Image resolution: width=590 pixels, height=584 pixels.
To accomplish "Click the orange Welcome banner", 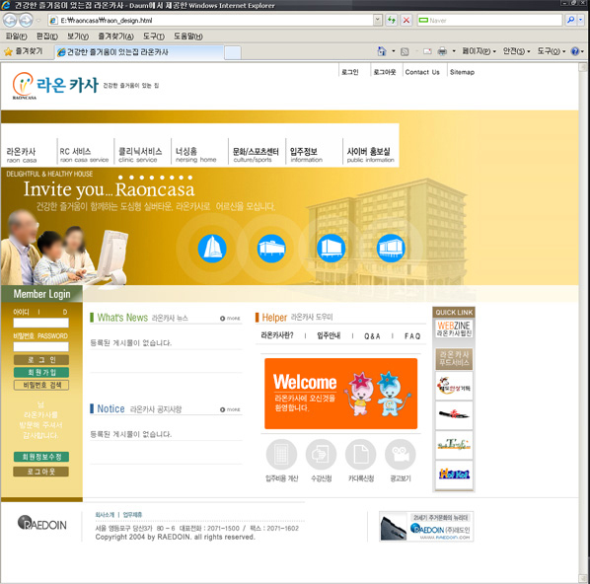I will pos(341,394).
